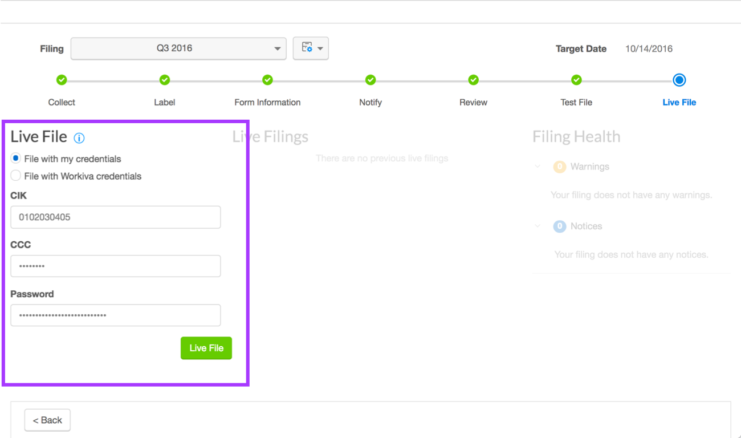Viewport: 741px width, 438px height.
Task: Select File with my credentials
Action: point(15,159)
